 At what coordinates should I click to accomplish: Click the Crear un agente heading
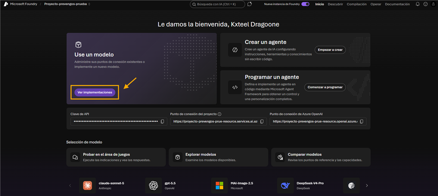(x=266, y=42)
